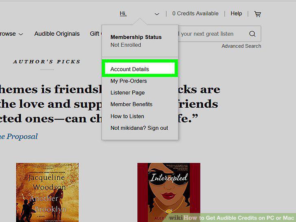The image size is (296, 222).
Task: Go to Listener Page
Action: [128, 93]
